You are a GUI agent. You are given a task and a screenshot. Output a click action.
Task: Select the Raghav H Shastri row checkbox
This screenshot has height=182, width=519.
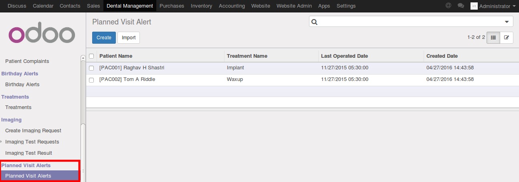click(x=91, y=68)
